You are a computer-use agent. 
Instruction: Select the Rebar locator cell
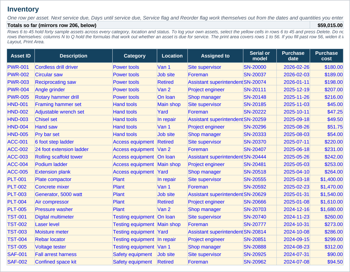click(73, 239)
